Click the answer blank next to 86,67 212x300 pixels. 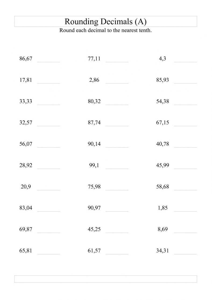(49, 62)
